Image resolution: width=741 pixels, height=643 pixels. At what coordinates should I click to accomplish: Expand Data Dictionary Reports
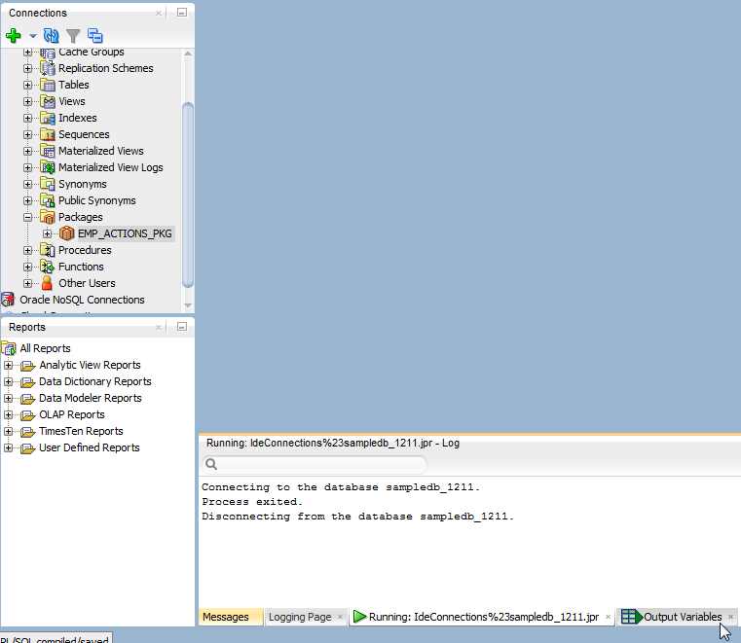click(9, 382)
